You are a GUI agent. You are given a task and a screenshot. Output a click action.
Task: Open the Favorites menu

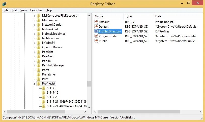tap(36, 10)
